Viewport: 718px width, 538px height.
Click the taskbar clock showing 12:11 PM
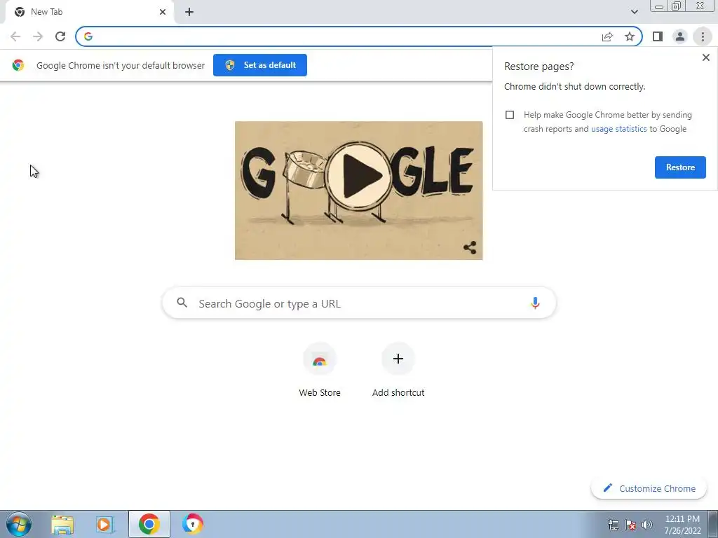coord(682,525)
